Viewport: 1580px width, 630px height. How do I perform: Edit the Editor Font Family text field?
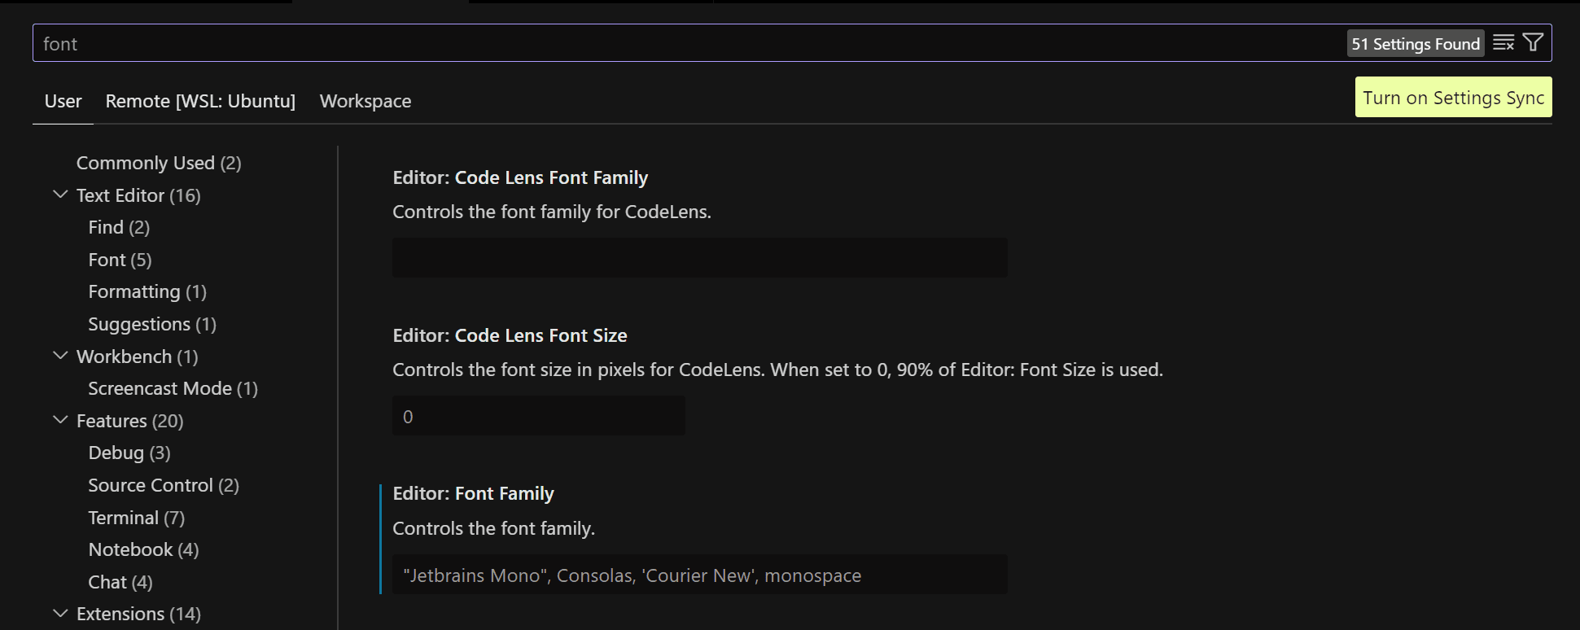point(699,575)
